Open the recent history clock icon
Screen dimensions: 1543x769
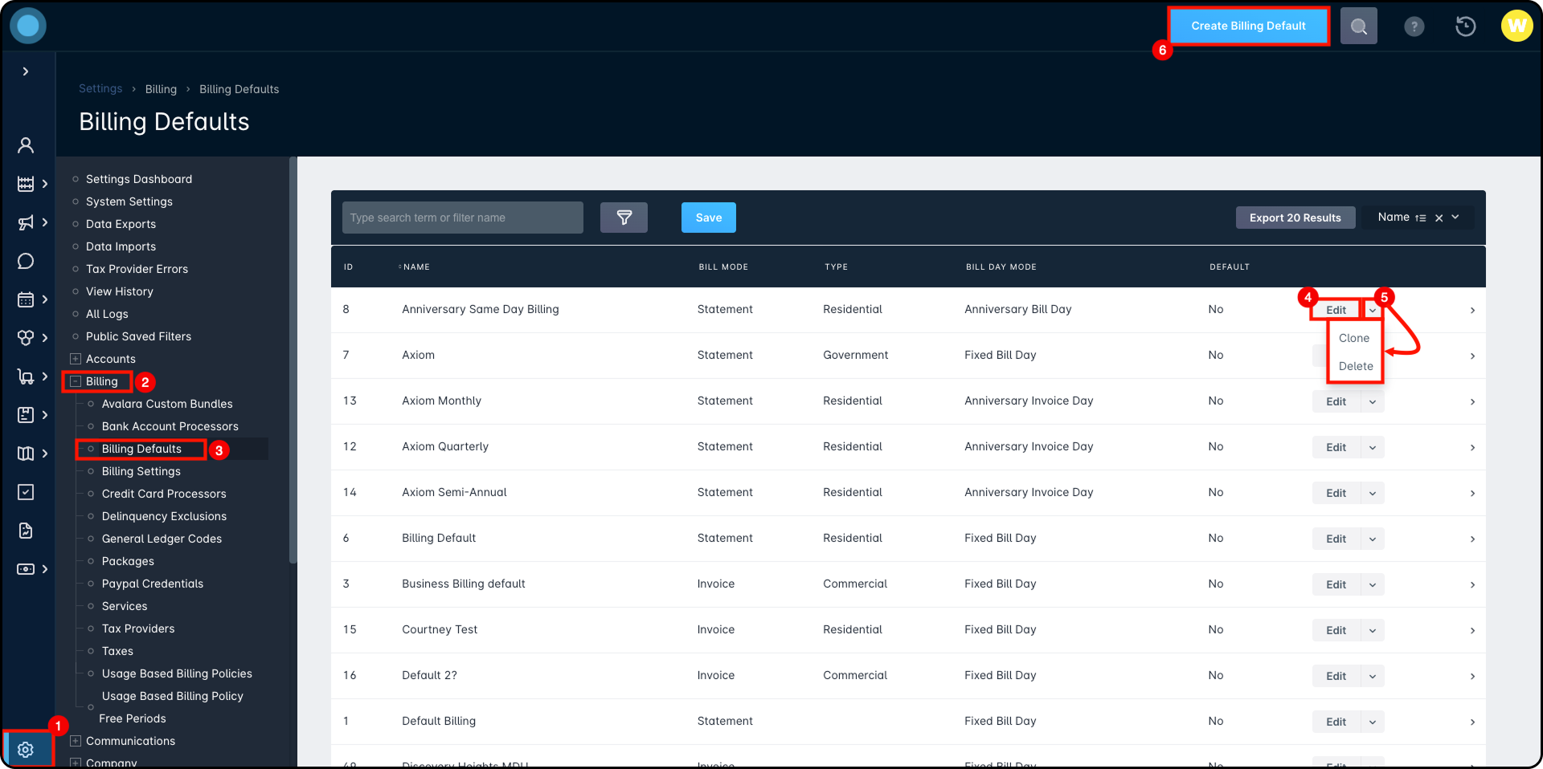[x=1466, y=26]
